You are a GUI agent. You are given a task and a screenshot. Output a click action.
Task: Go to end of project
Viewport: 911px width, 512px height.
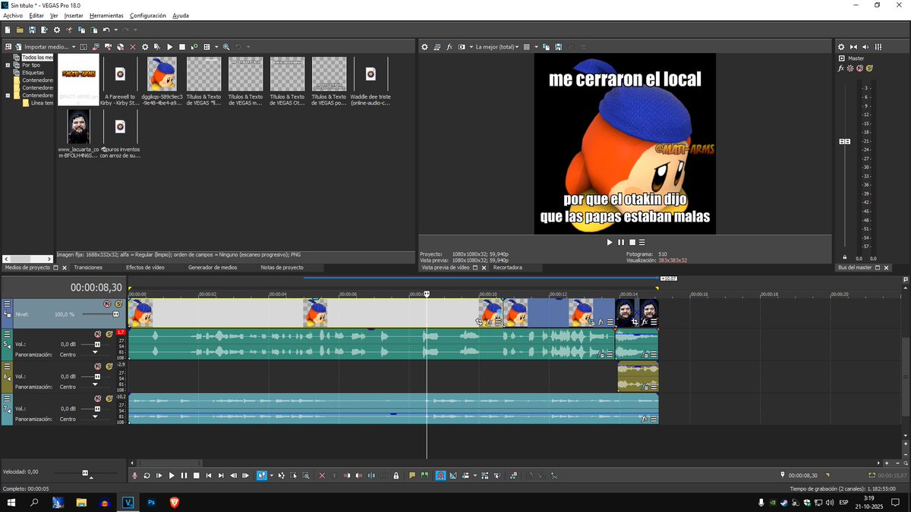pyautogui.click(x=221, y=476)
